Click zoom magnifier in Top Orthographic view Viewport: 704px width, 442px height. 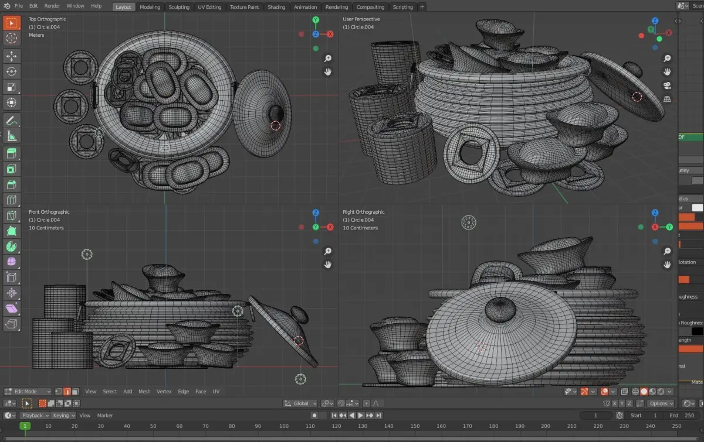328,58
